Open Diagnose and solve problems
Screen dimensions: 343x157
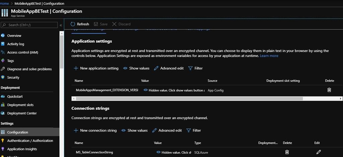pyautogui.click(x=29, y=69)
